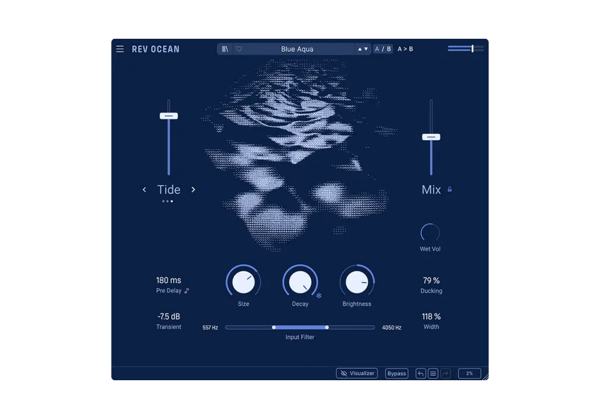The width and height of the screenshot is (600, 419).
Task: Toggle the Mix lock icon
Action: point(449,189)
